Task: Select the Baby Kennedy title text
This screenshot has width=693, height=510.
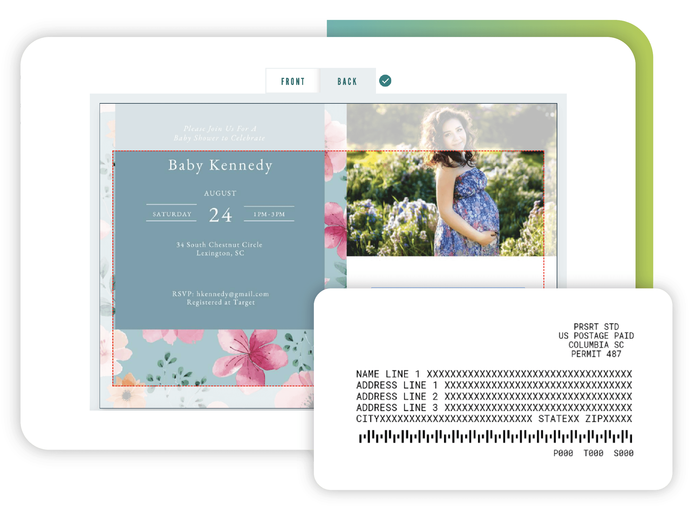Action: click(x=220, y=165)
